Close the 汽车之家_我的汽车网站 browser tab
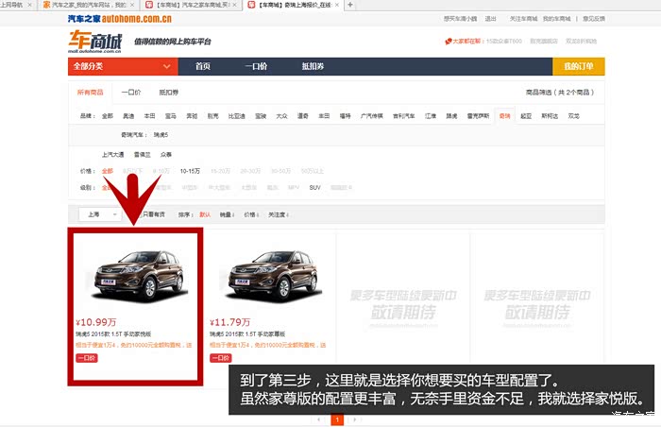 tap(132, 5)
